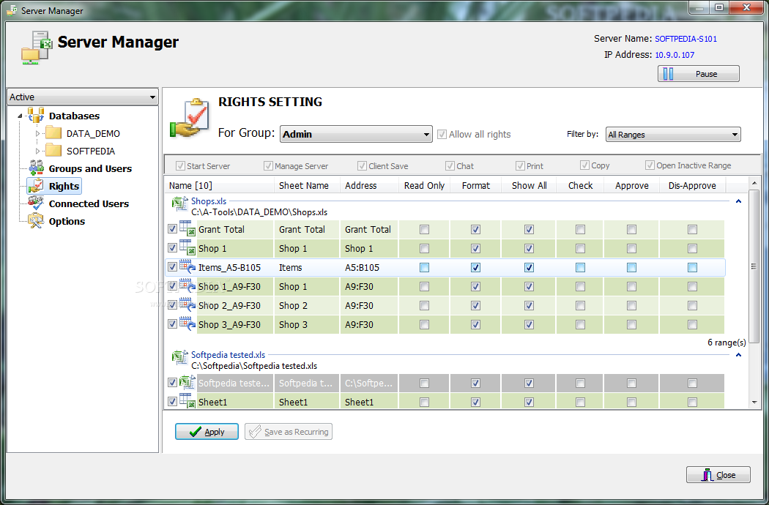
Task: Click the A5:B105 address cell
Action: click(369, 268)
